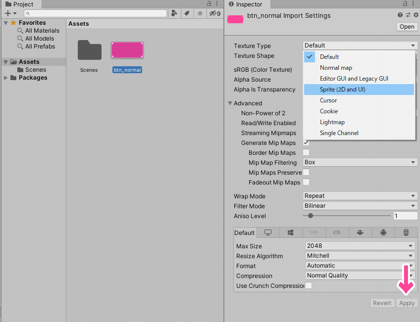The image size is (420, 322).
Task: Collapse the Favorites tree
Action: [x=5, y=23]
